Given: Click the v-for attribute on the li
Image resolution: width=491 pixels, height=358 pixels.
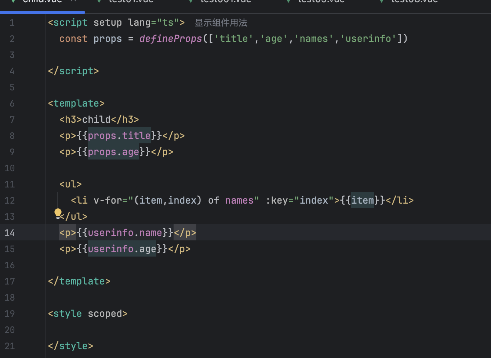Looking at the screenshot, I should coord(108,200).
